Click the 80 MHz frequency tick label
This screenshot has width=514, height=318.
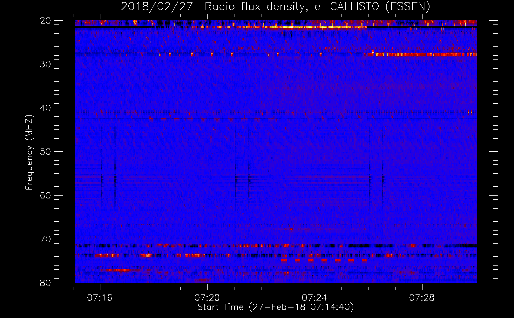pos(45,283)
